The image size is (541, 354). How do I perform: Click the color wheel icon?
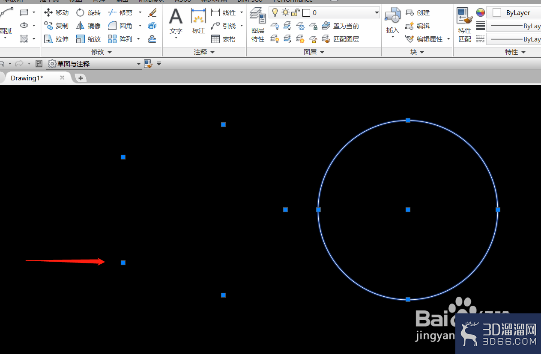(481, 13)
